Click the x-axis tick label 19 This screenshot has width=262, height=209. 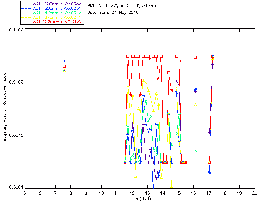pyautogui.click(x=239, y=193)
